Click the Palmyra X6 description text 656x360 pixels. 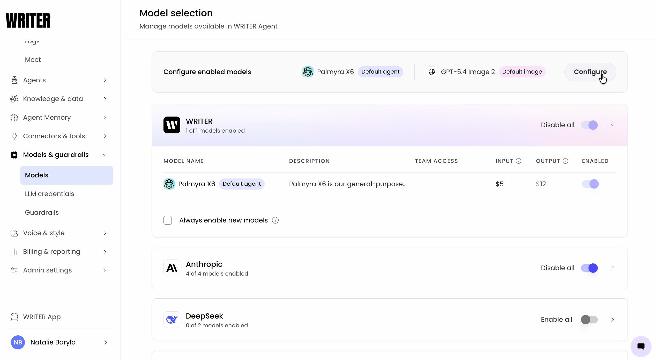tap(348, 184)
